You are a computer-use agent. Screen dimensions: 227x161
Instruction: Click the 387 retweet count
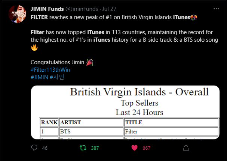(x=95, y=148)
